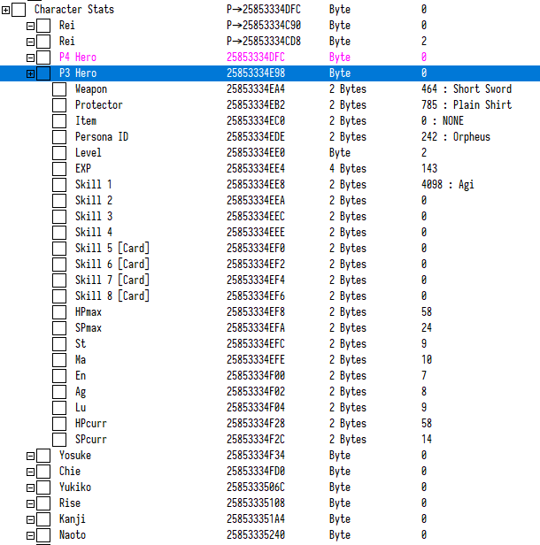Viewport: 540px width, 545px height.
Task: Collapse the Yosuke entry expander
Action: [31, 456]
